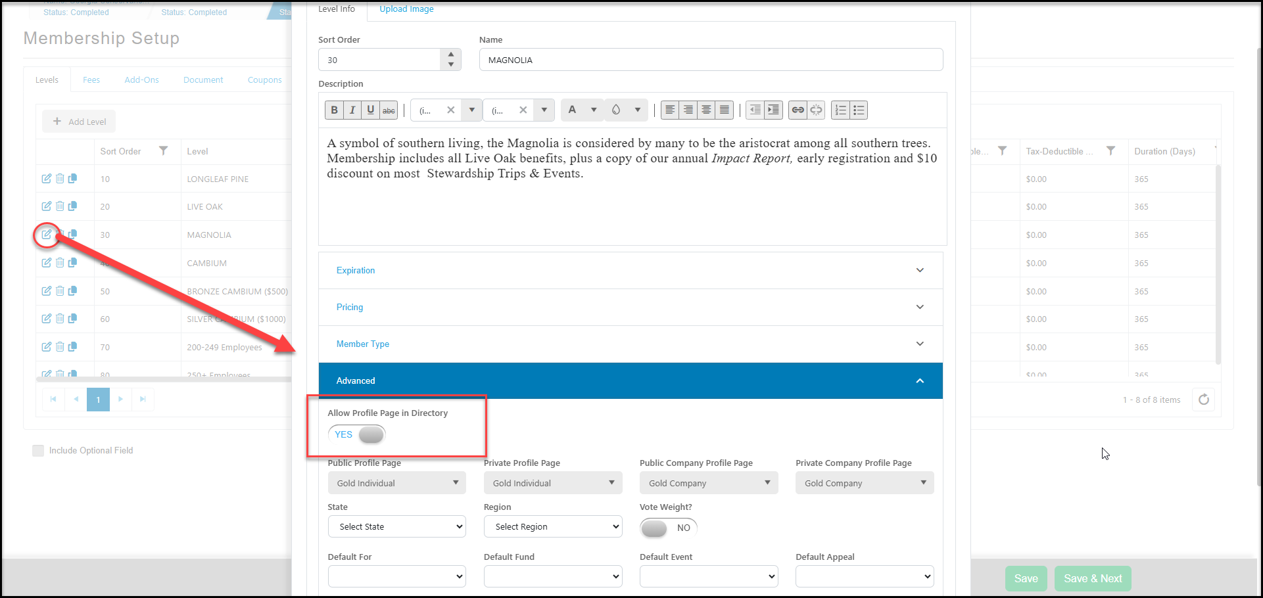Image resolution: width=1263 pixels, height=598 pixels.
Task: Apply italic formatting in description toolbar
Action: pos(352,110)
